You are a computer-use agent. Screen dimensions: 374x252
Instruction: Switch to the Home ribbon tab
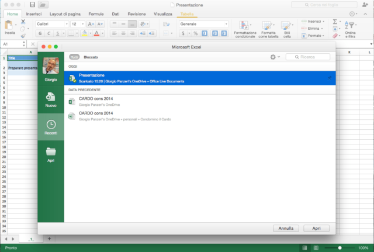tap(12, 14)
